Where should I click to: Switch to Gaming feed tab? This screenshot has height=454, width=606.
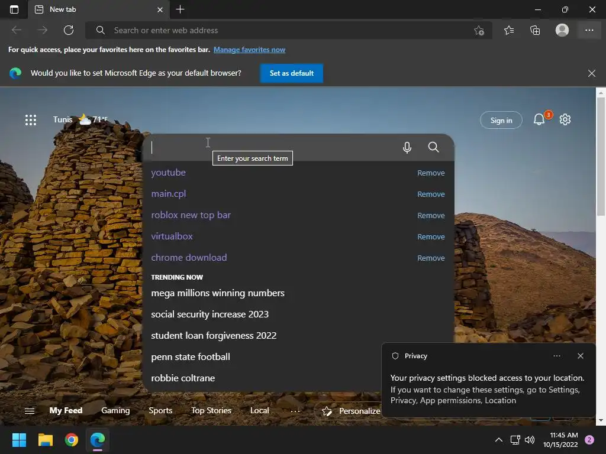coord(115,411)
